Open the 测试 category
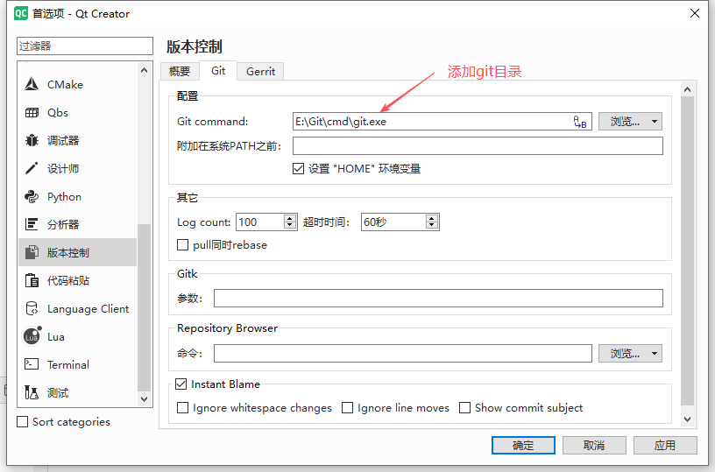Viewport: 715px width, 472px height. point(77,392)
